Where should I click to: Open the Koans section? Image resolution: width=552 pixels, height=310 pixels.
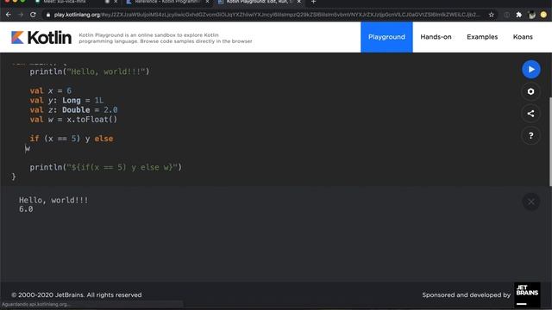click(x=523, y=37)
